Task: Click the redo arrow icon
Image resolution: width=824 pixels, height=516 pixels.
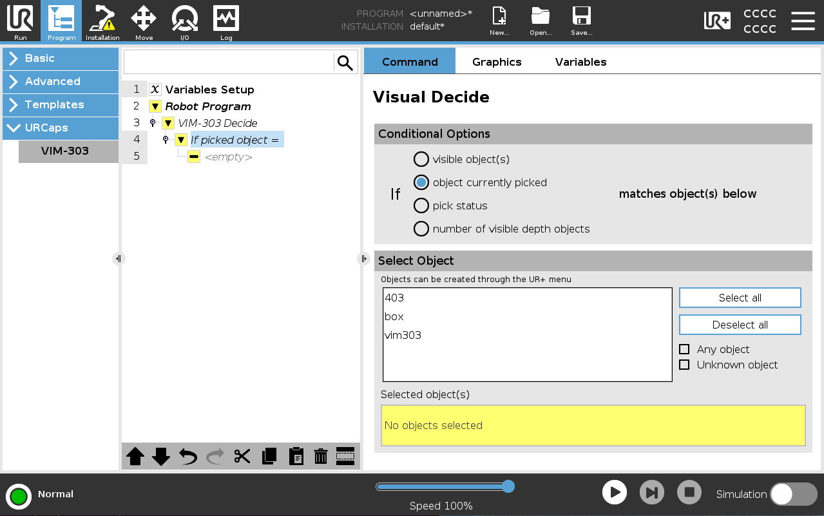Action: tap(215, 457)
